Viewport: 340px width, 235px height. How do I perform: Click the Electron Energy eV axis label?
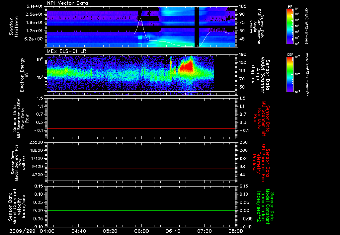(24, 75)
